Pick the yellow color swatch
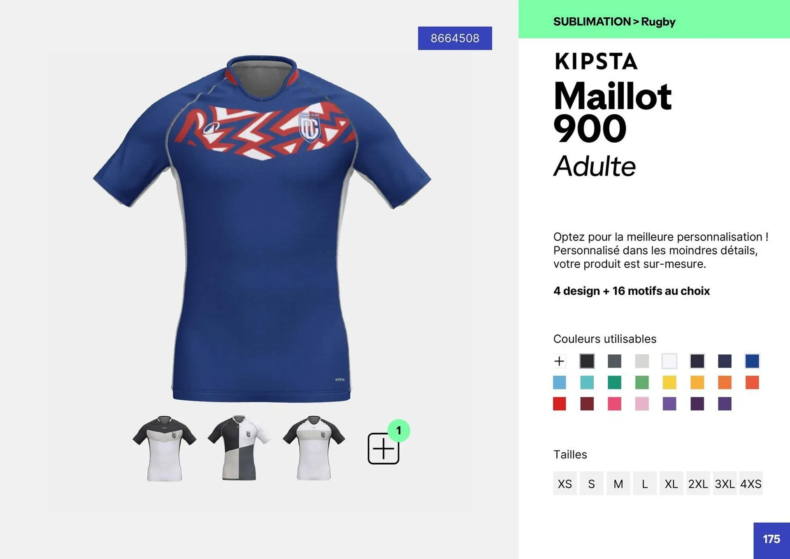Viewport: 790px width, 559px height. (669, 382)
